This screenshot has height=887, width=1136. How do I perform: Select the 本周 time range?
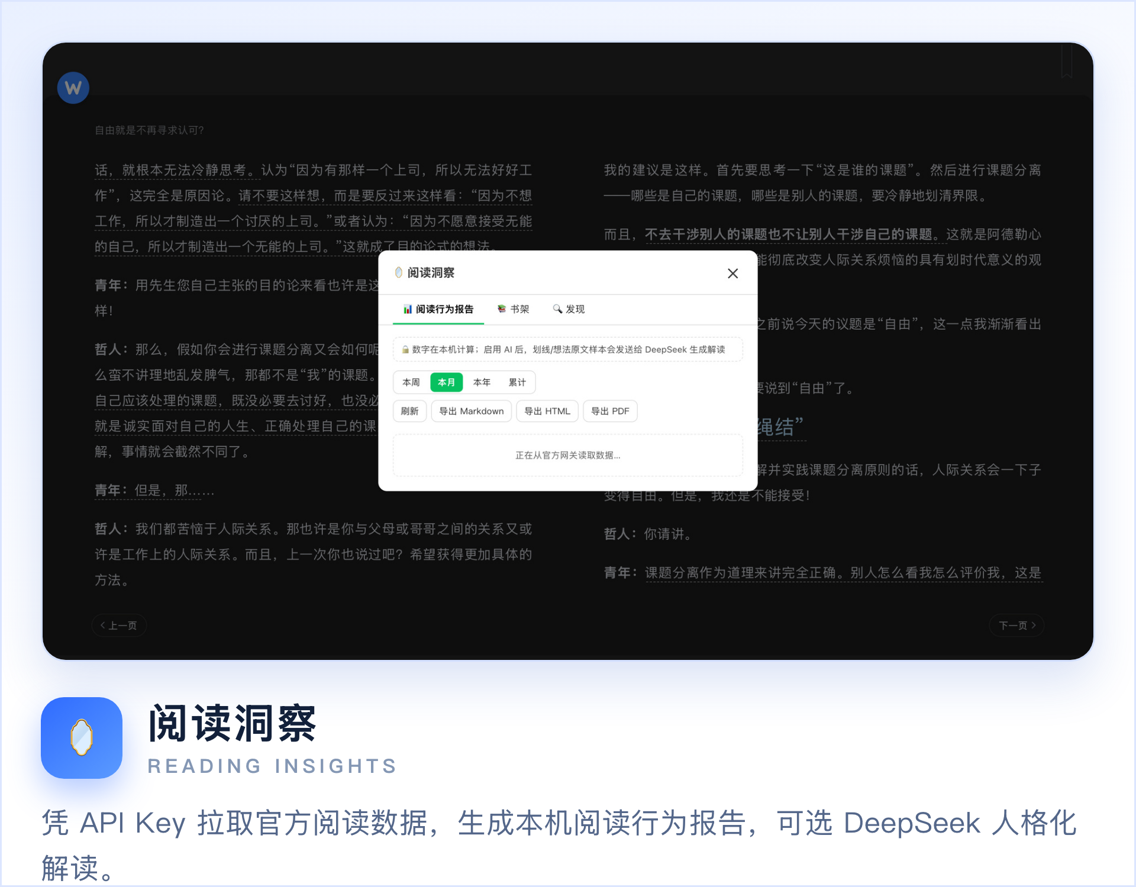click(x=411, y=383)
